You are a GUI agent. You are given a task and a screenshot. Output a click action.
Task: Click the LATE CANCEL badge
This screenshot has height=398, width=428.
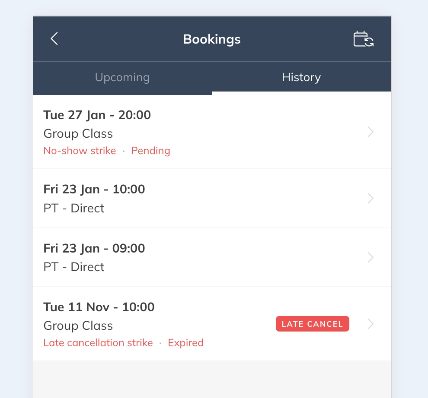click(312, 324)
